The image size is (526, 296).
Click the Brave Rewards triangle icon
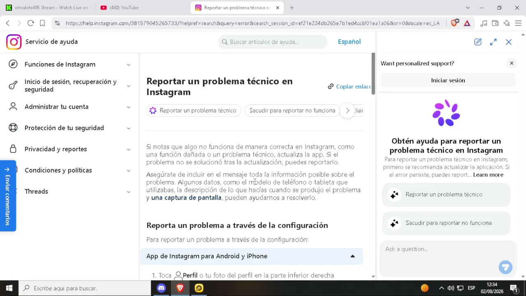coord(467,23)
